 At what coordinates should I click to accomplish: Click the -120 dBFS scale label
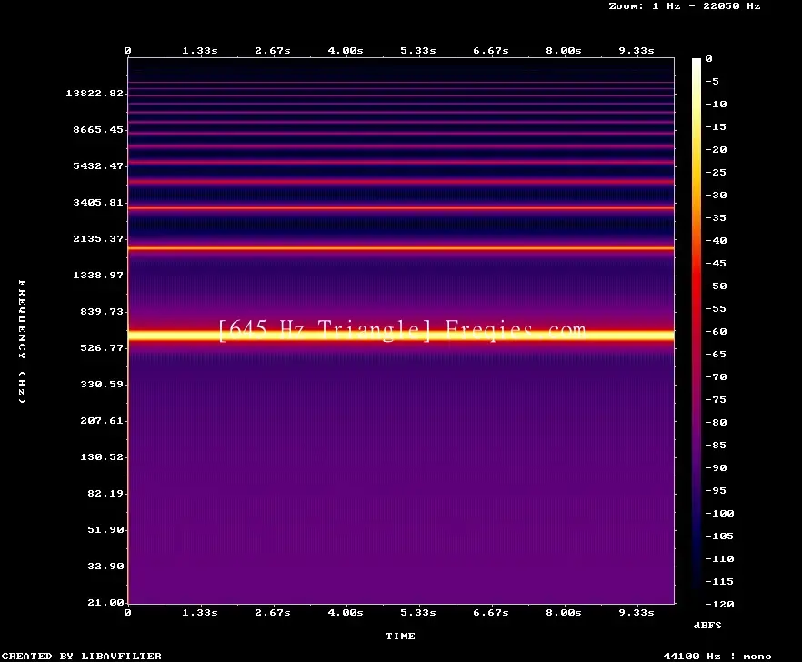coord(719,604)
